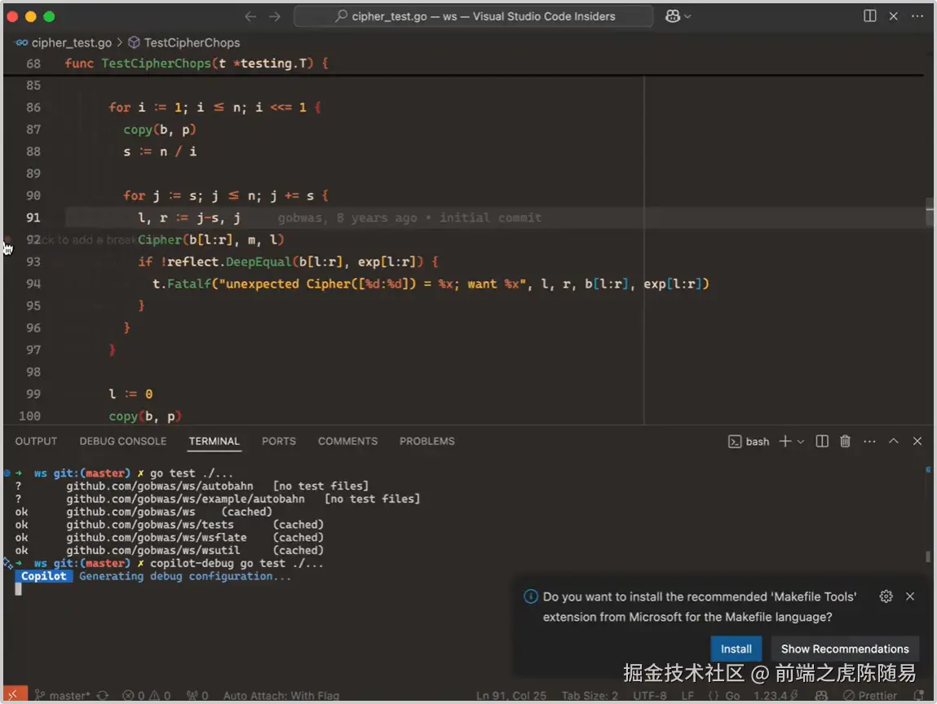
Task: Click Show Recommendations button
Action: pyautogui.click(x=844, y=649)
